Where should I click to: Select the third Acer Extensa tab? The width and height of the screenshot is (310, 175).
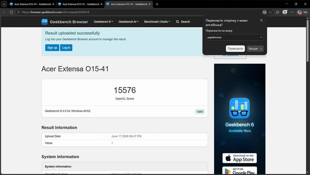coord(128,4)
